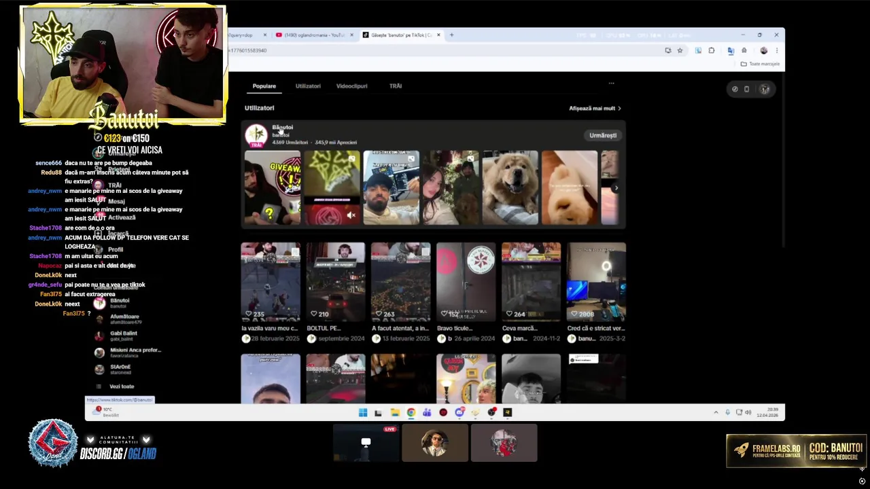This screenshot has width=870, height=489.
Task: Follow Bănutoi with the Urmărești button
Action: [x=603, y=135]
